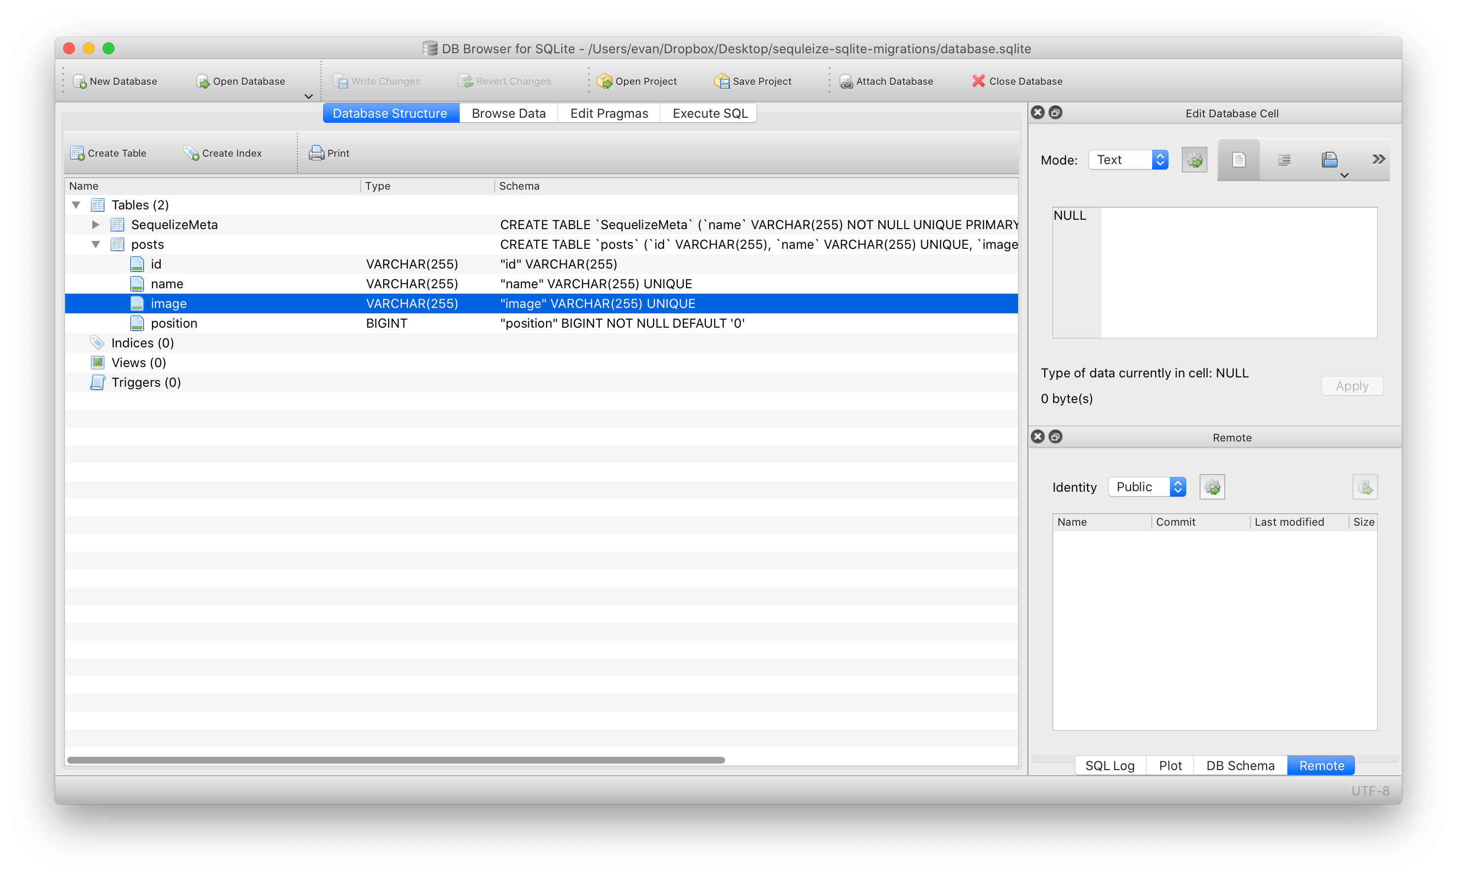Expand the SequelizeMeta table node
This screenshot has height=877, width=1457.
[x=95, y=225]
